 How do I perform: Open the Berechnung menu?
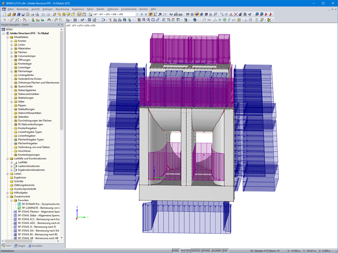[62, 9]
